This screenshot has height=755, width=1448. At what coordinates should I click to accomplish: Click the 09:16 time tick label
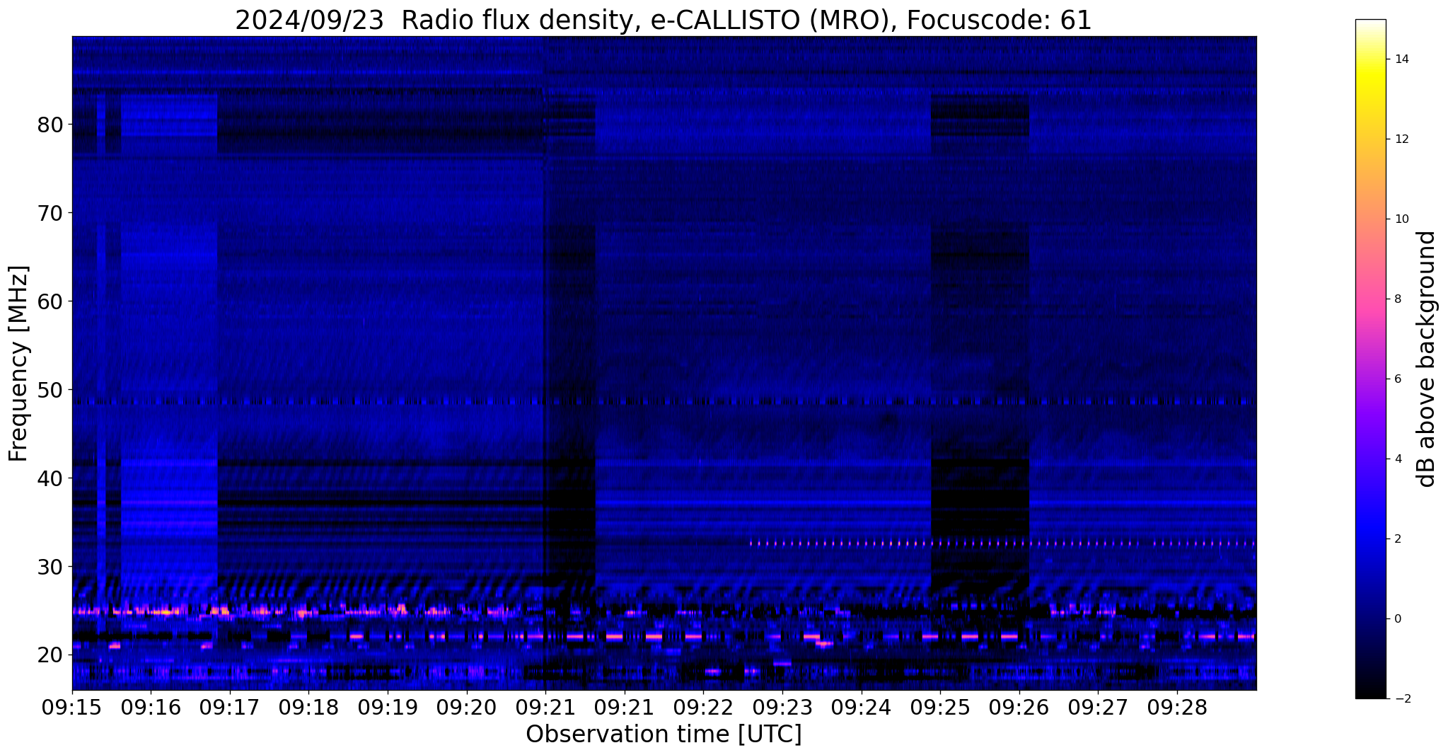(x=151, y=708)
